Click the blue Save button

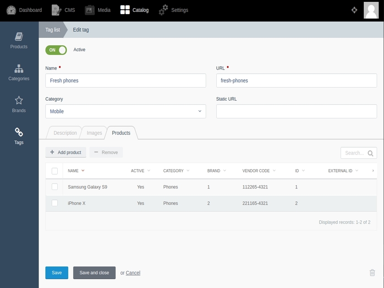point(56,272)
